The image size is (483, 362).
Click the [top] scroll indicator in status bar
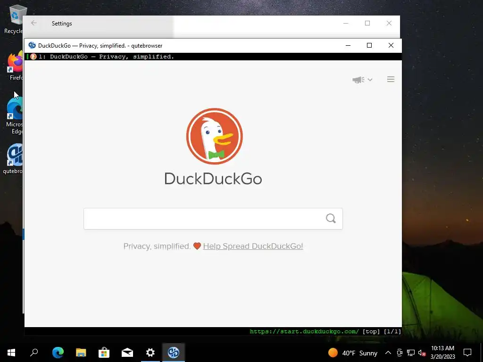tap(371, 331)
